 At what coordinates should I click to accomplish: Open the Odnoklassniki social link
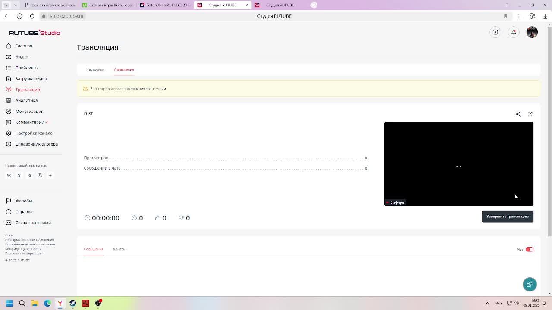tap(19, 175)
